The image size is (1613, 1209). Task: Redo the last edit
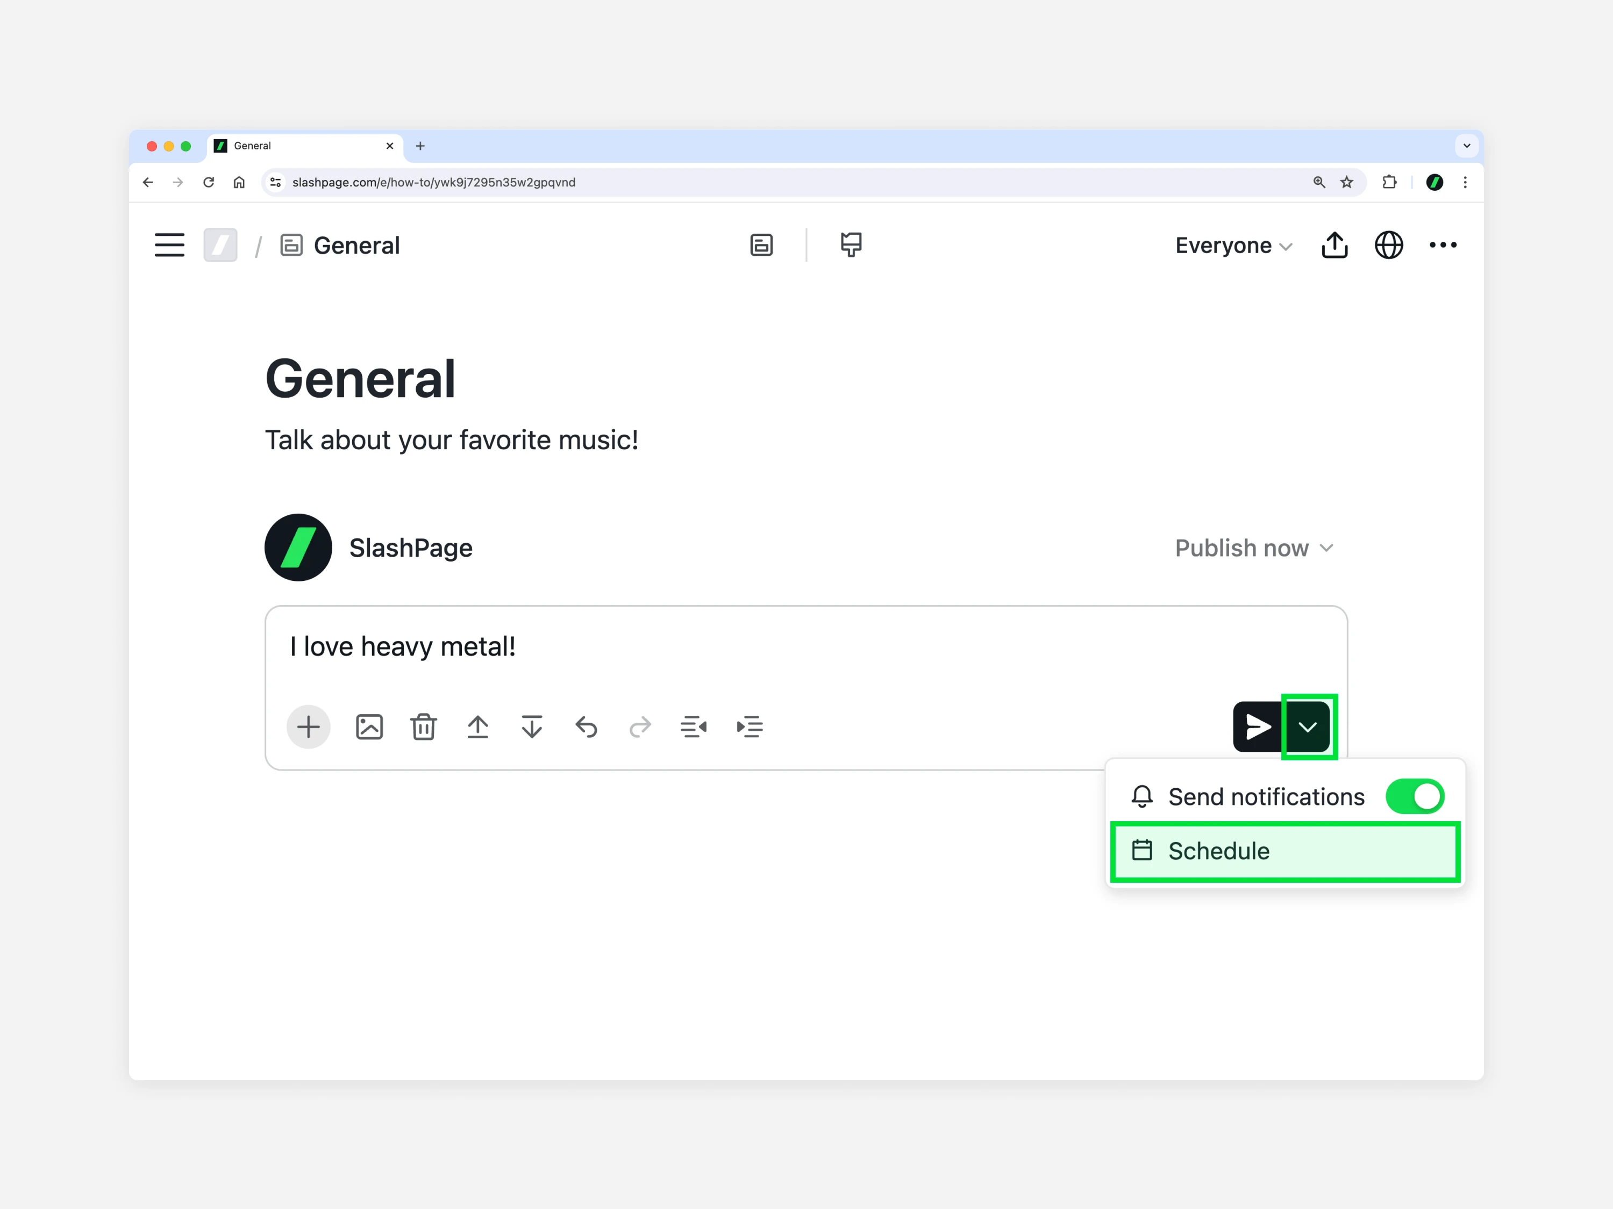tap(640, 726)
